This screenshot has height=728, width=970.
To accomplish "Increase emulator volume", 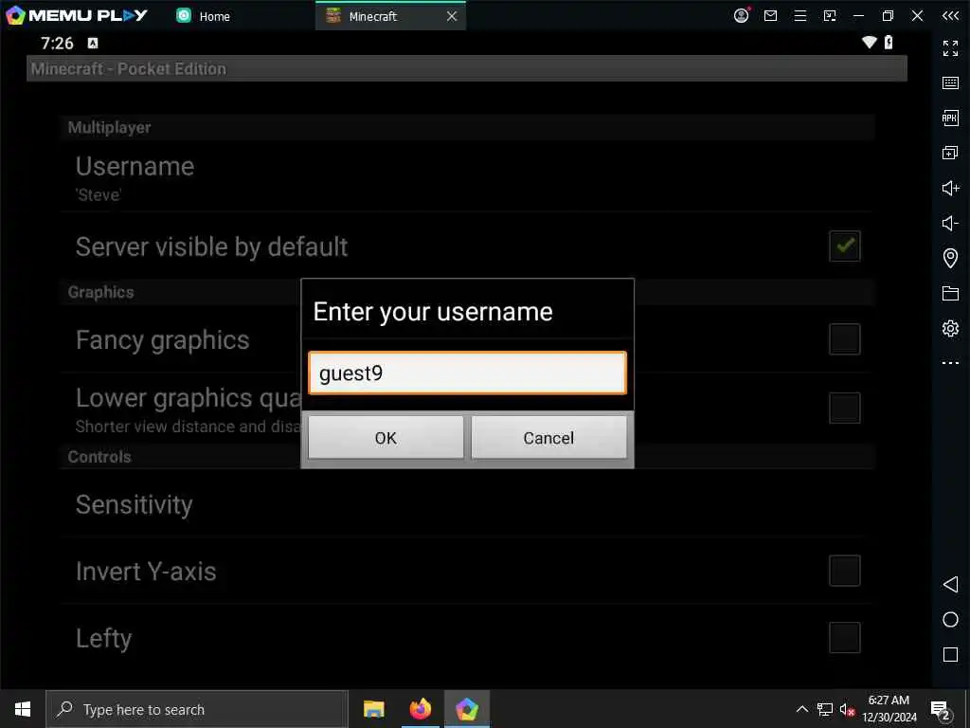I will tap(950, 188).
